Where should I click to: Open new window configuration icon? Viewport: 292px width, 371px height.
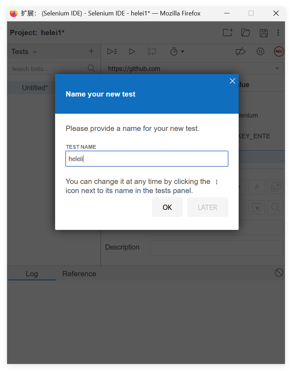[276, 187]
